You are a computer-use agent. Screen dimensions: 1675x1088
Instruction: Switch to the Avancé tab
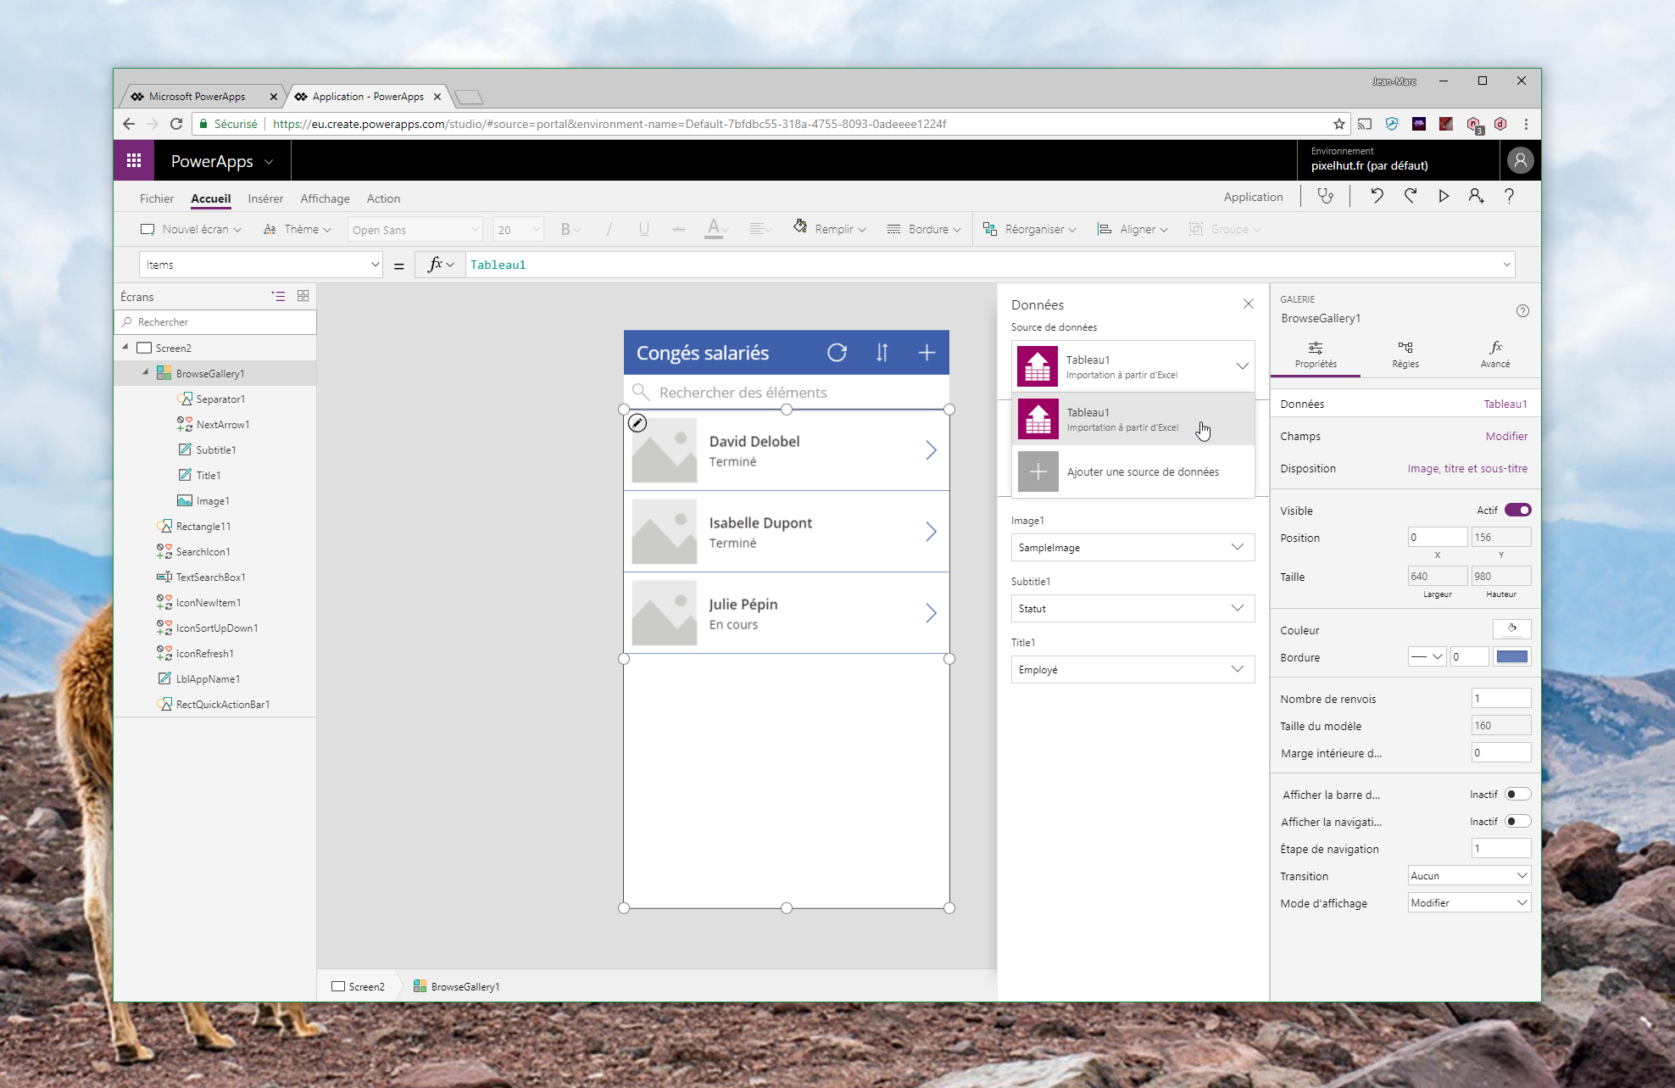1495,354
